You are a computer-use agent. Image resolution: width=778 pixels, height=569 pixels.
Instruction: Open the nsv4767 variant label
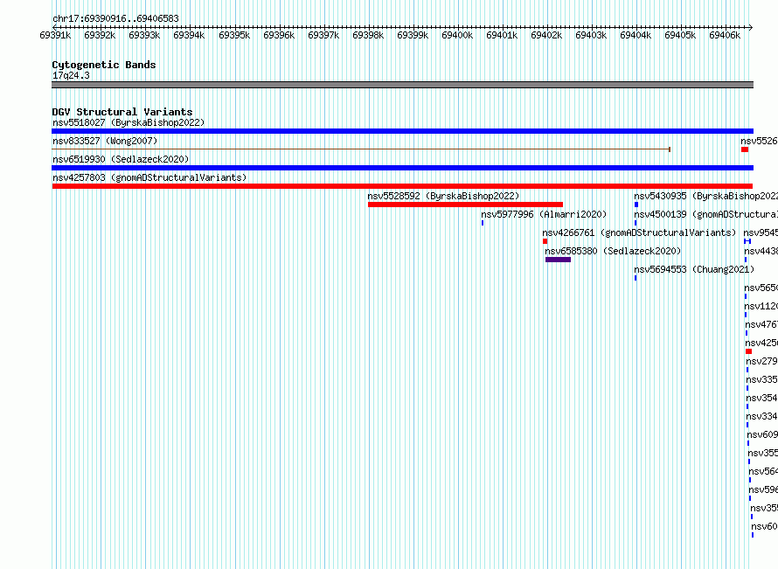[761, 324]
